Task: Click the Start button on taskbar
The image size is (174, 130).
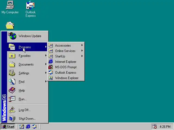Action: (8, 126)
